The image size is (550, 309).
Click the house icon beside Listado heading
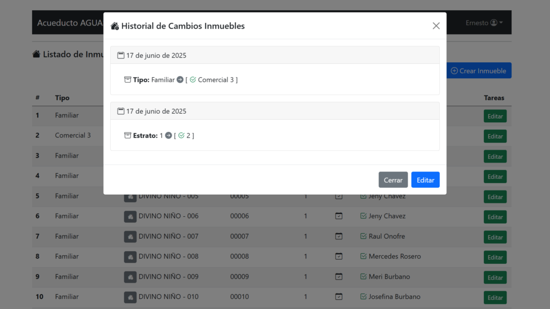tap(37, 54)
